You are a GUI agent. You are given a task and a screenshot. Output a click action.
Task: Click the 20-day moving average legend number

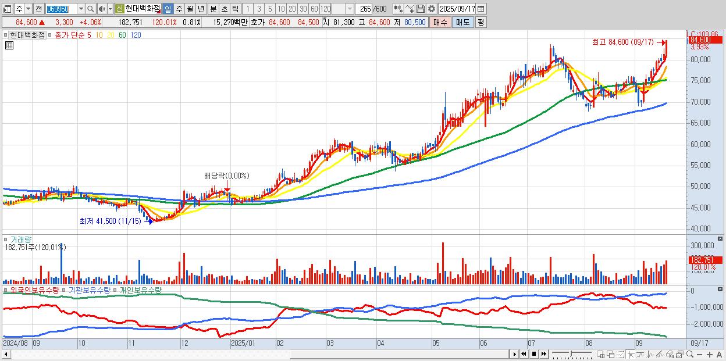[x=110, y=35]
